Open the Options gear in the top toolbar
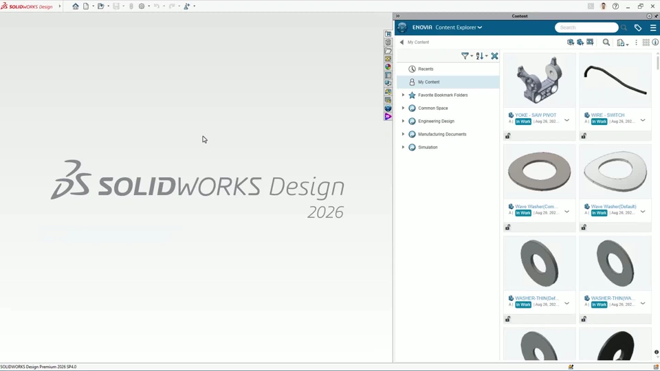The image size is (660, 371). pyautogui.click(x=142, y=6)
